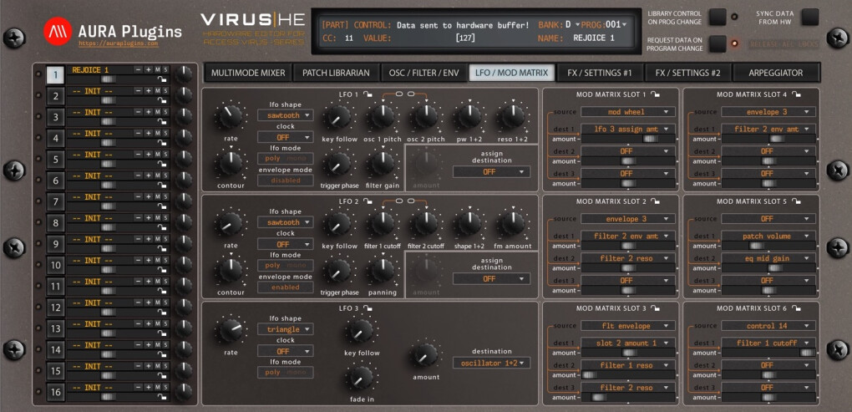This screenshot has height=412, width=852.
Task: Toggle the LFO 1 lock icon
Action: click(x=368, y=94)
